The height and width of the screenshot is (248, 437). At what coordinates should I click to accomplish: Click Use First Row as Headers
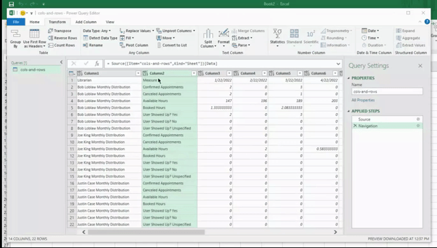pos(34,38)
